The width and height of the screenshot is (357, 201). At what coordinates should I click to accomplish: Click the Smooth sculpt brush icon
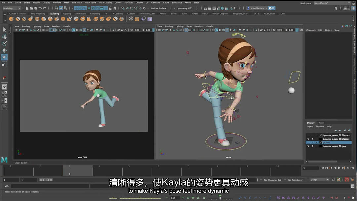point(18,19)
